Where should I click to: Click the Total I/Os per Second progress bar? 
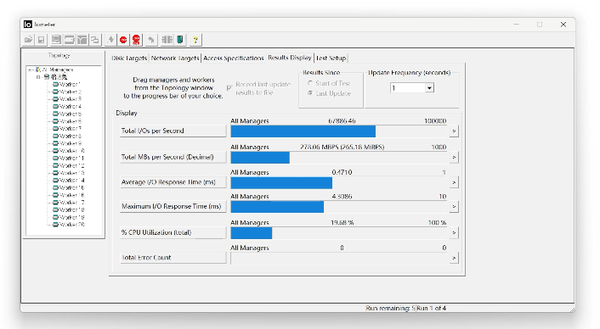339,131
